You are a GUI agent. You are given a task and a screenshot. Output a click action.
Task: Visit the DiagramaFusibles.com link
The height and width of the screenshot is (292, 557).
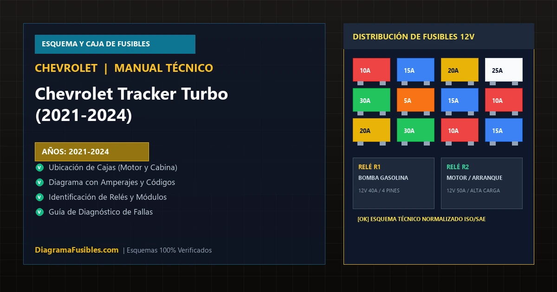[77, 250]
